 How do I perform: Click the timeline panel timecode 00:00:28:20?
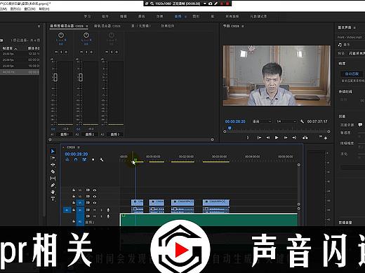coord(77,154)
